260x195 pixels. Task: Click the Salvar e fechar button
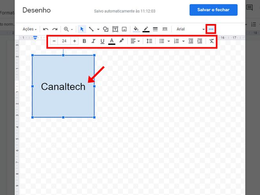[x=214, y=10]
